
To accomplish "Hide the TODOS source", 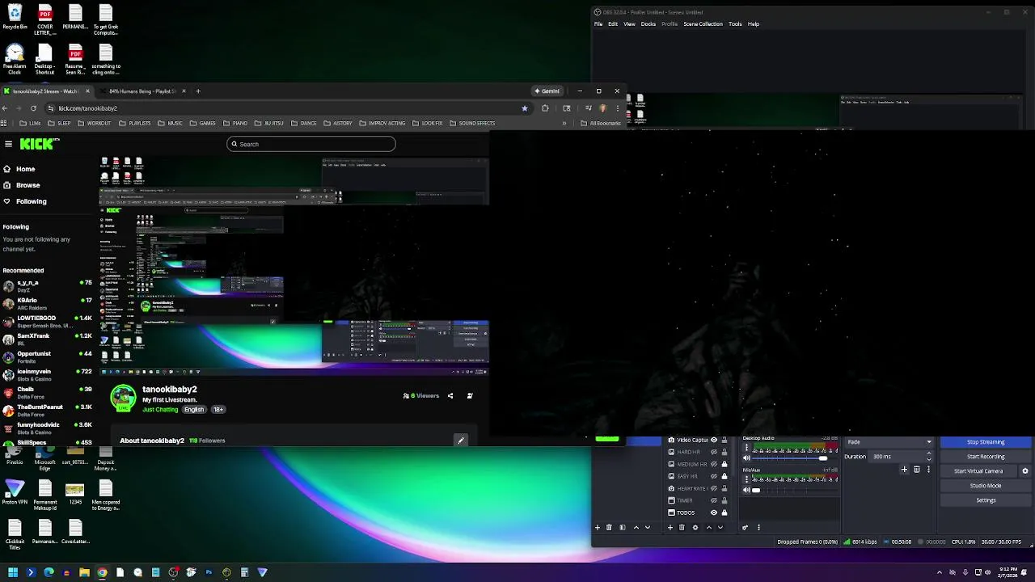I will click(714, 512).
